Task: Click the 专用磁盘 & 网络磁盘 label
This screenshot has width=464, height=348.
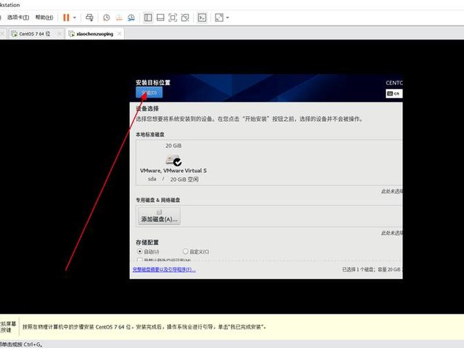Action: 158,200
